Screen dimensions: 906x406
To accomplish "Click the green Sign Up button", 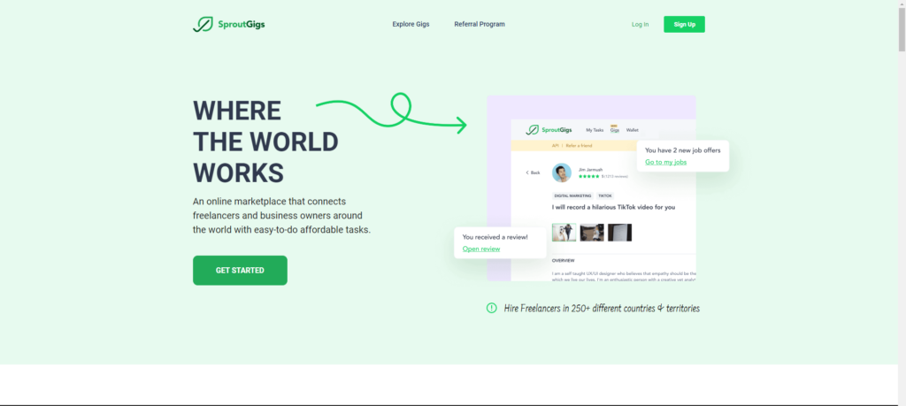I will [x=684, y=24].
